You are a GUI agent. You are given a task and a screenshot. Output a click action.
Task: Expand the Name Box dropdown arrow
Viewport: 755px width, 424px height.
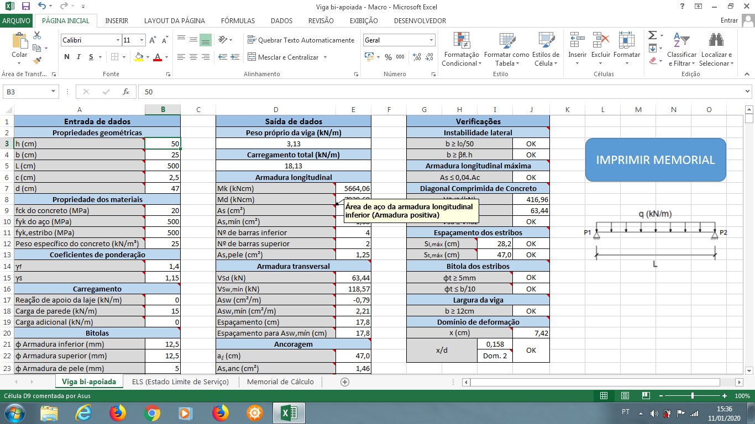point(54,92)
